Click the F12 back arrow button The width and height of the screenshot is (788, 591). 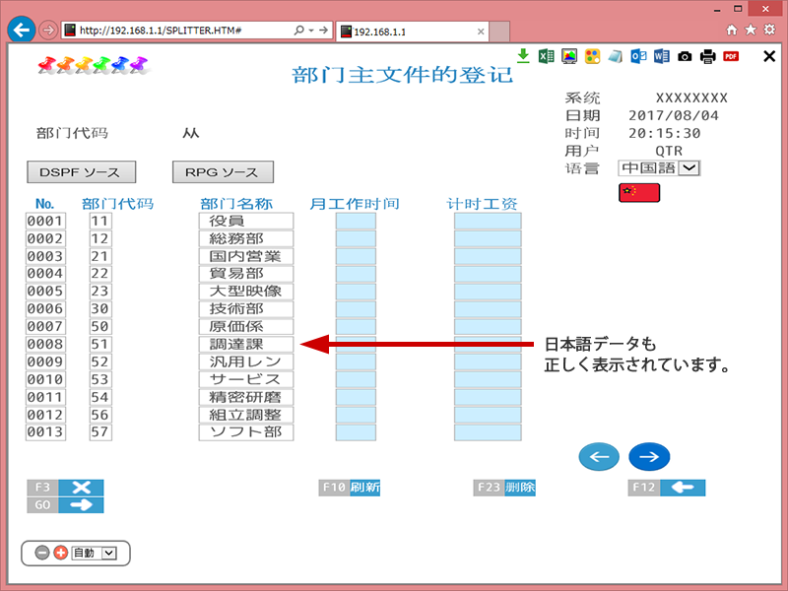(x=667, y=488)
